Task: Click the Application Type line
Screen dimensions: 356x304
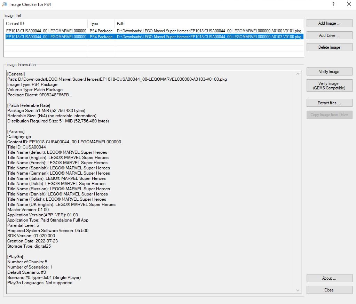Action: [x=48, y=220]
